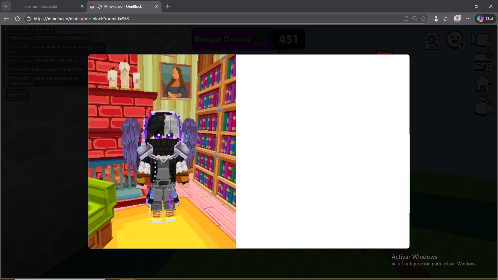Open the money bag icon (X)
The height and width of the screenshot is (280, 498).
pyautogui.click(x=482, y=106)
